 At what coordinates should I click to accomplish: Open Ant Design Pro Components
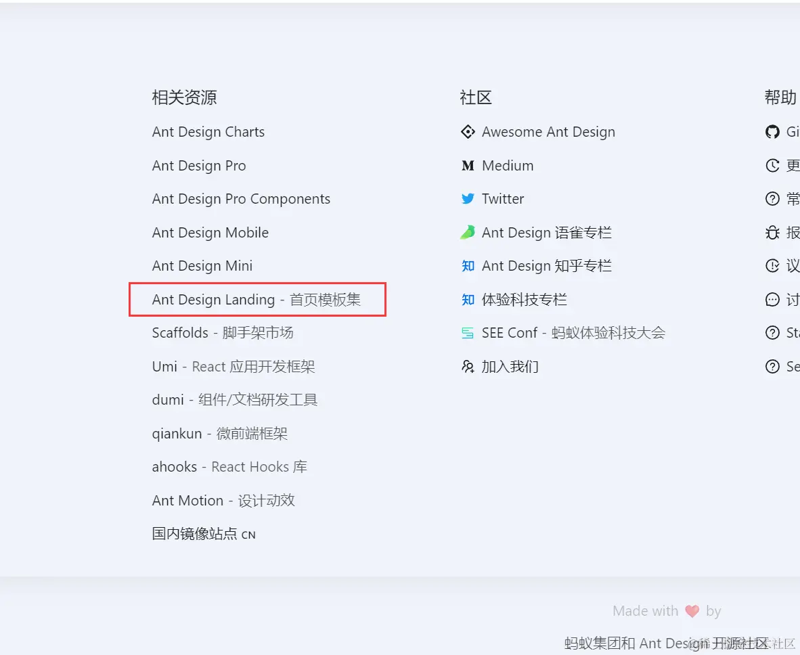coord(242,199)
